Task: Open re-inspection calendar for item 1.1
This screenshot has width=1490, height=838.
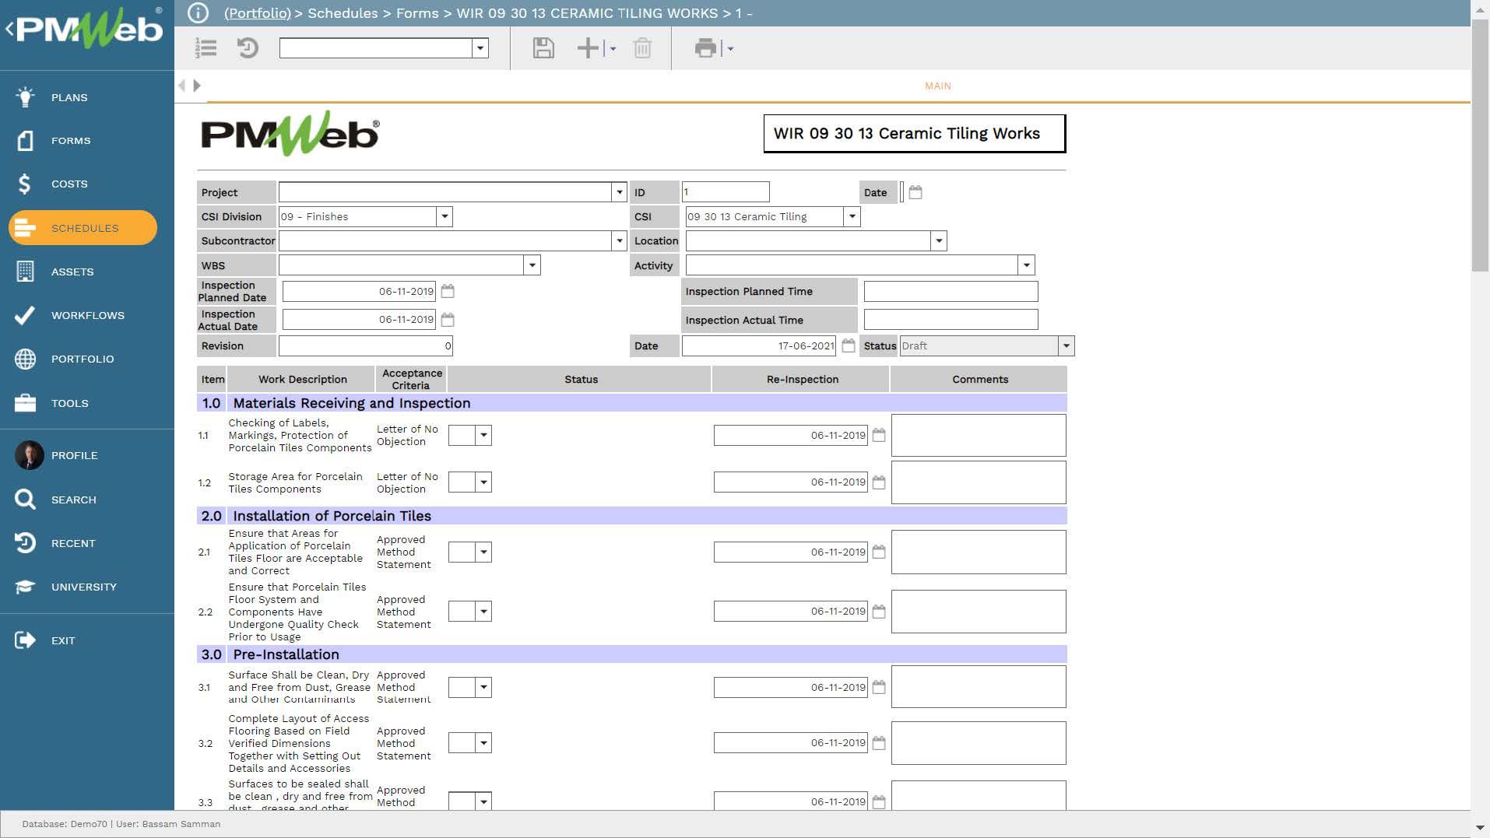Action: [x=879, y=435]
